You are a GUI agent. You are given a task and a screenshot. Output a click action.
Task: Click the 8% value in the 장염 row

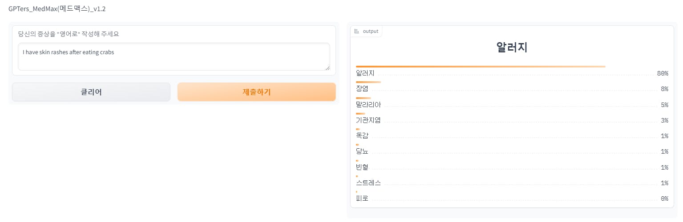664,89
